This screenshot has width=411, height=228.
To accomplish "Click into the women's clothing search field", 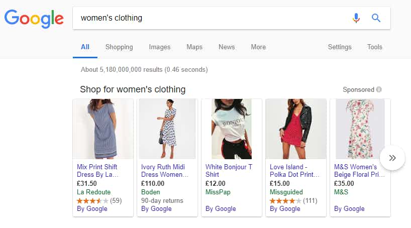I will [211, 18].
